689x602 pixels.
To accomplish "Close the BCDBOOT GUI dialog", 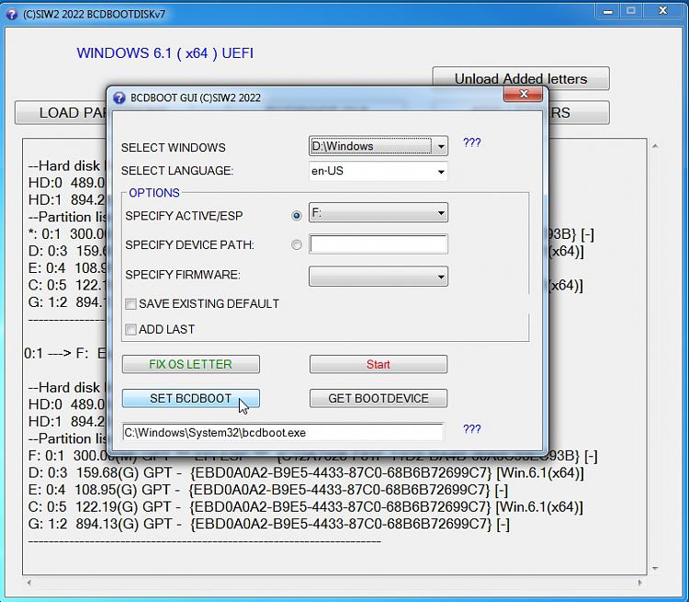I will pos(523,94).
